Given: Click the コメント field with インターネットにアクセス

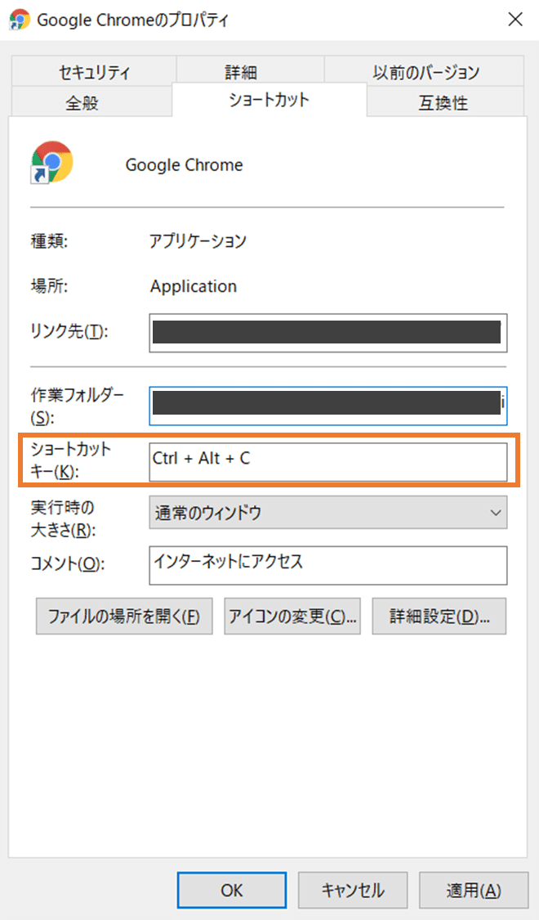Looking at the screenshot, I should [x=328, y=566].
